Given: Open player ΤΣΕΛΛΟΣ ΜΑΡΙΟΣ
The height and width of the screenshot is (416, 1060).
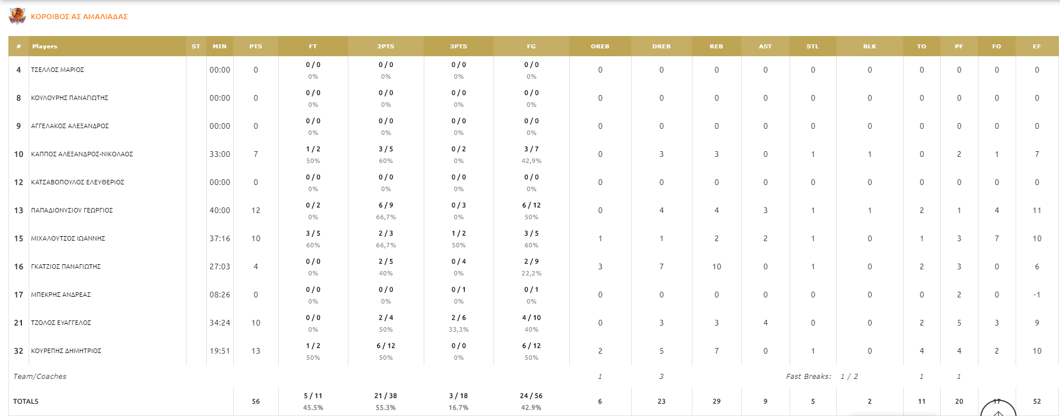Looking at the screenshot, I should [57, 70].
